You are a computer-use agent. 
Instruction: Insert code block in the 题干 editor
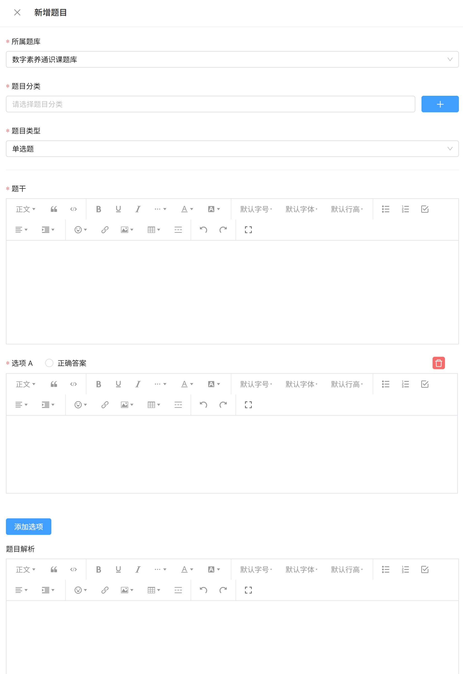[x=74, y=209]
